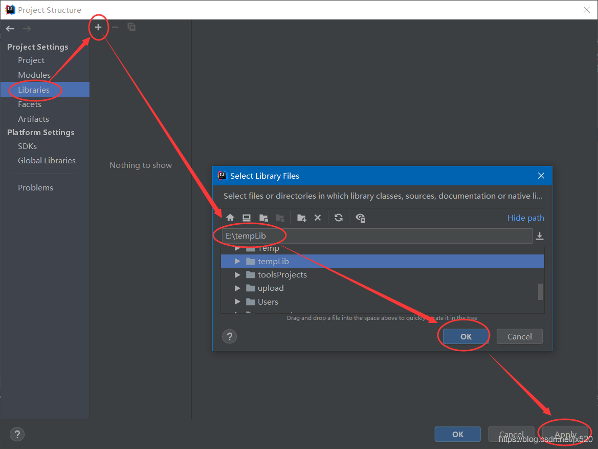Image resolution: width=598 pixels, height=449 pixels.
Task: Expand the Temp folder
Action: point(237,248)
